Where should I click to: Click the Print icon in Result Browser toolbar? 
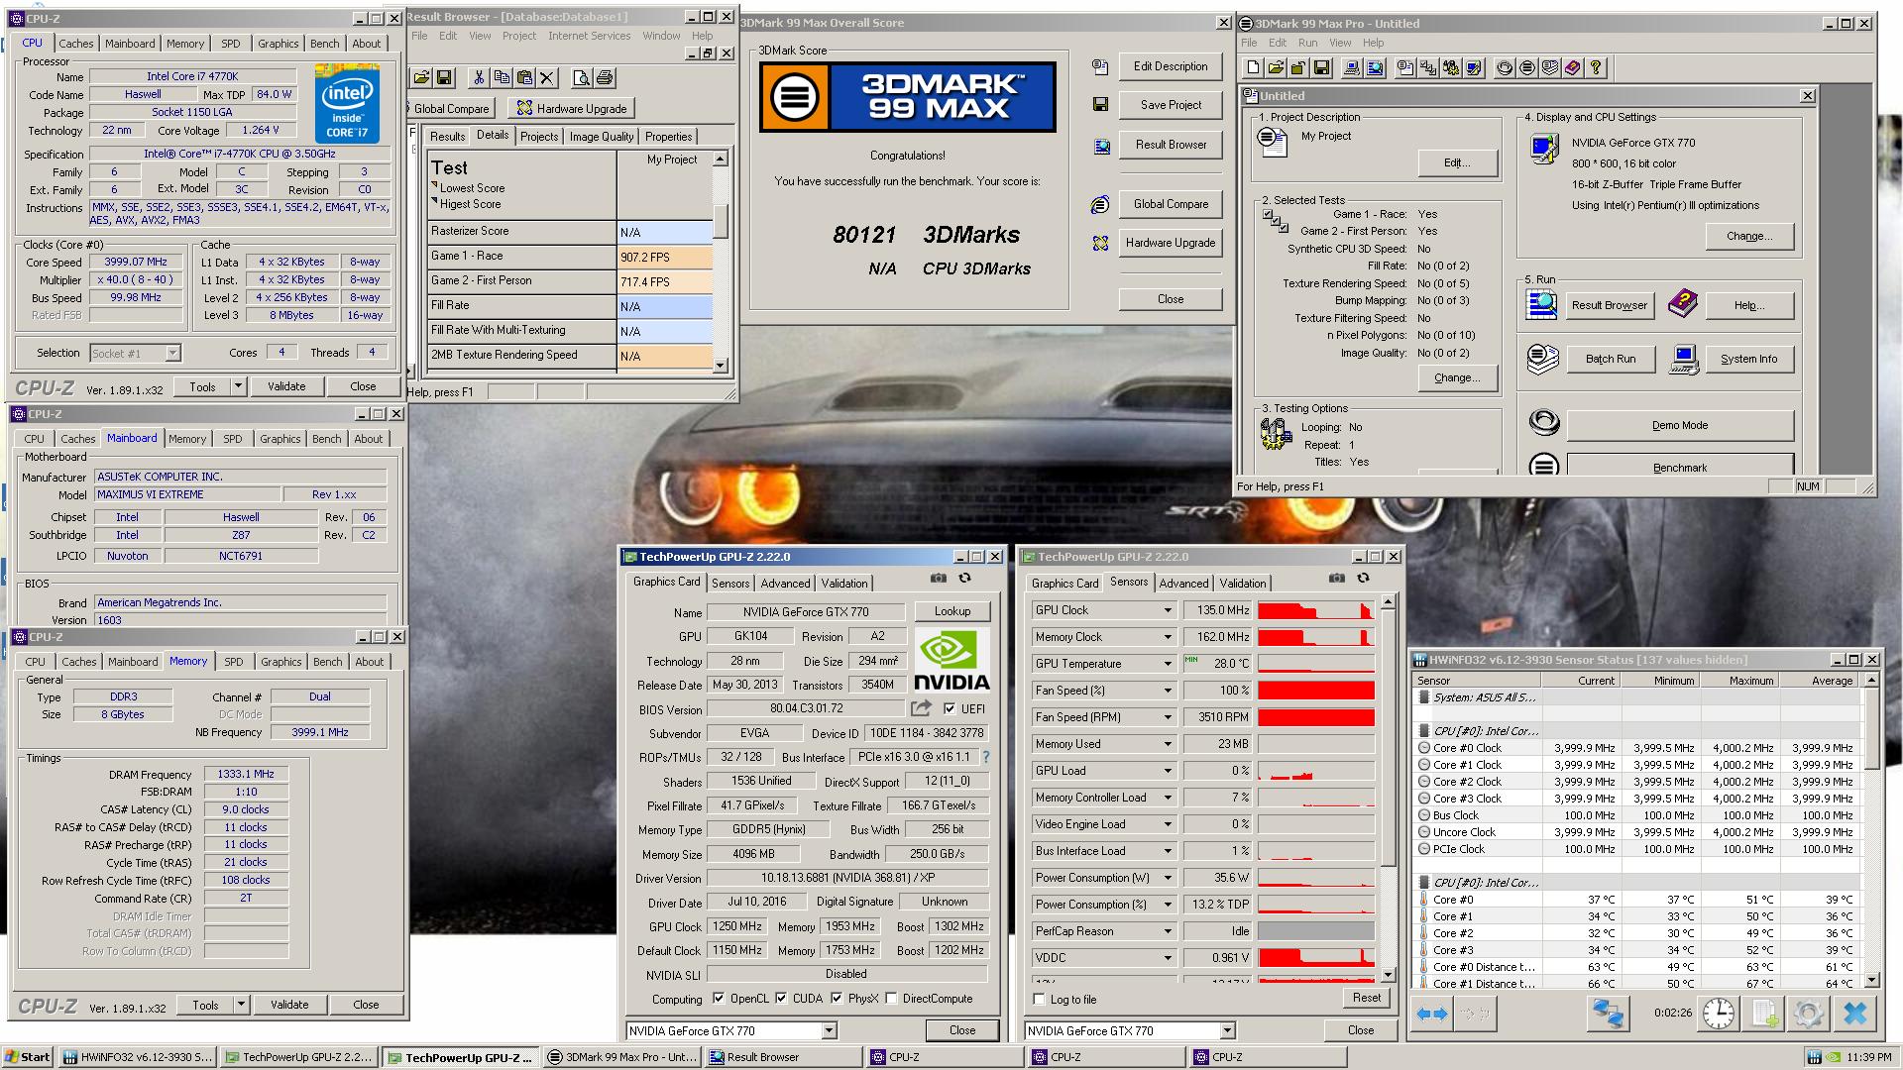tap(605, 77)
